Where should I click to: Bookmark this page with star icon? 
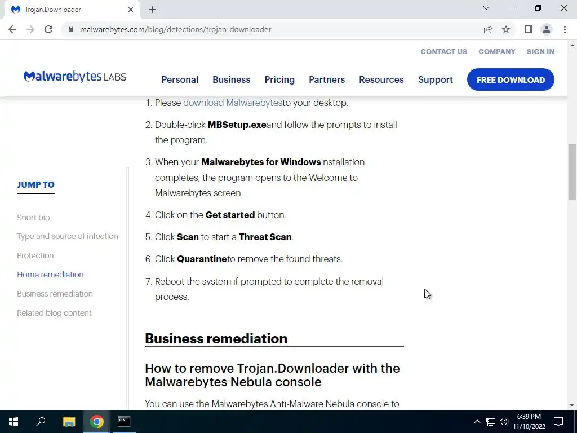(506, 29)
